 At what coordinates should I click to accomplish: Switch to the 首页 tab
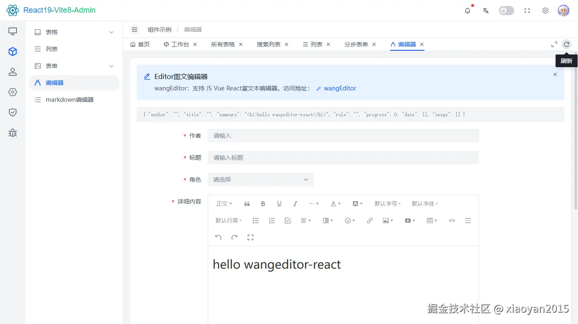coord(140,44)
